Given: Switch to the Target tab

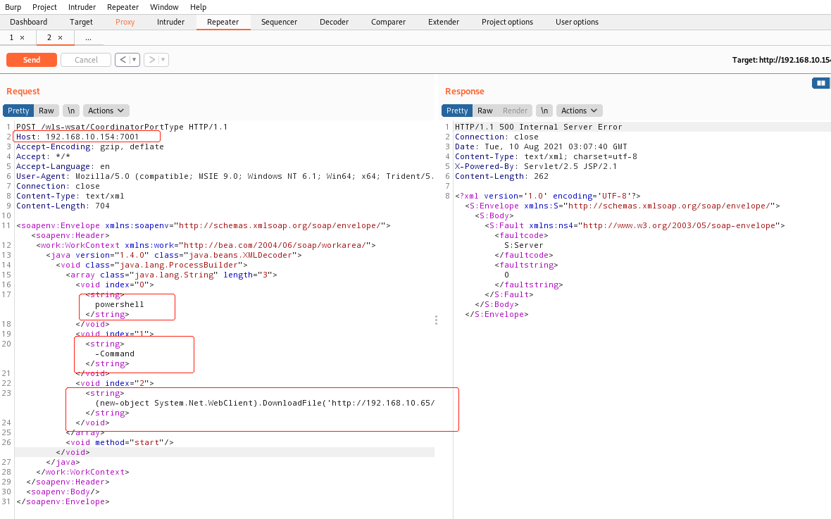Looking at the screenshot, I should 81,22.
